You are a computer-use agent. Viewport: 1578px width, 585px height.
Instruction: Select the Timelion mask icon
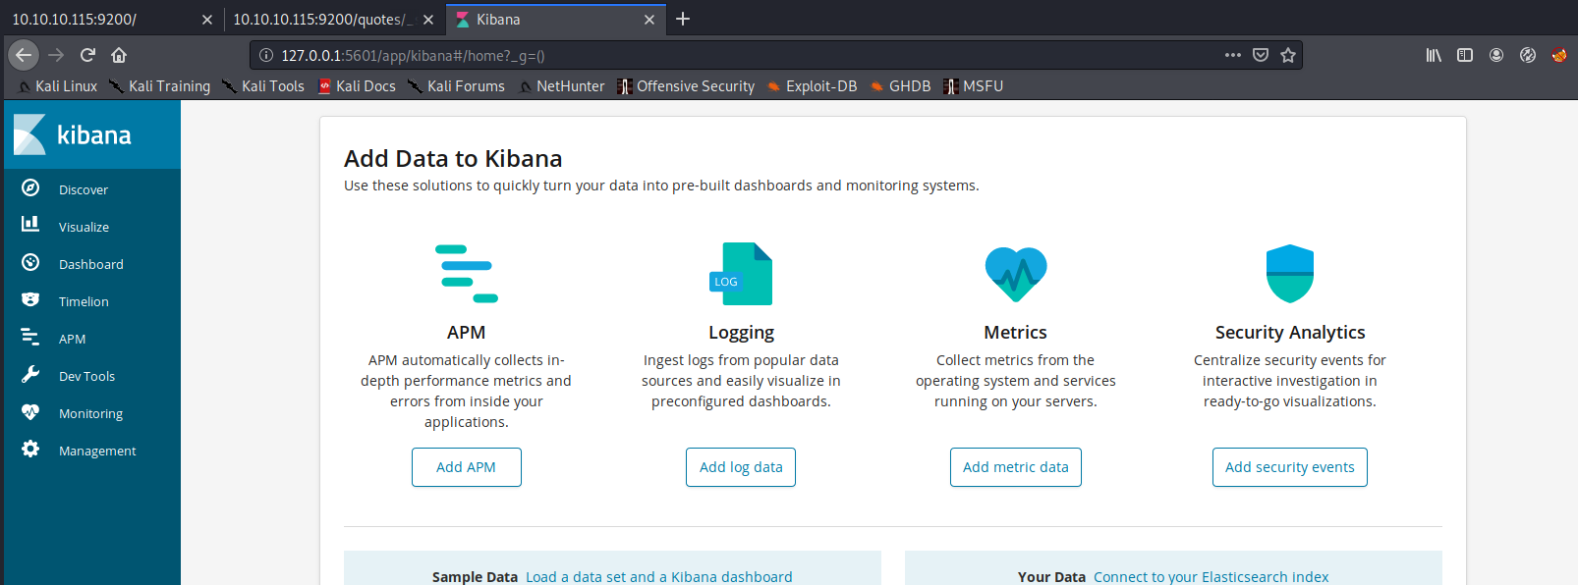point(30,300)
